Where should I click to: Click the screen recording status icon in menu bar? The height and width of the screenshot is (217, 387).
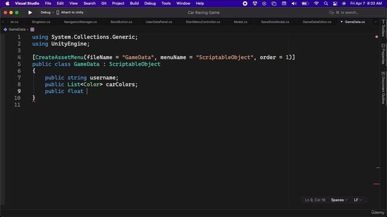245,4
